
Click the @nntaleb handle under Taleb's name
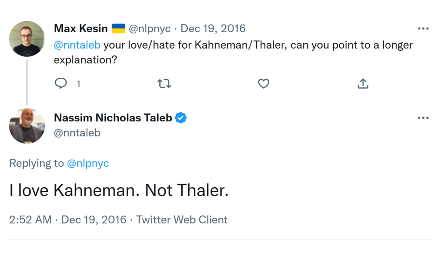pyautogui.click(x=77, y=133)
